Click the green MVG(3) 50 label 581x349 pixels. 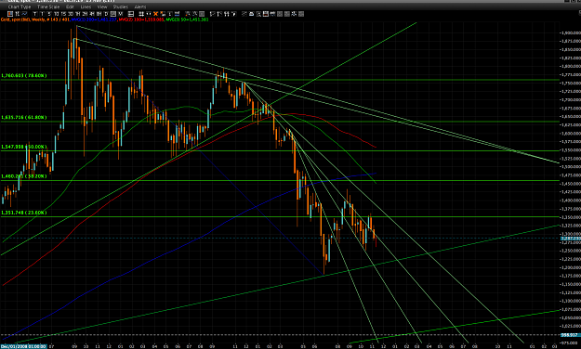(x=187, y=19)
